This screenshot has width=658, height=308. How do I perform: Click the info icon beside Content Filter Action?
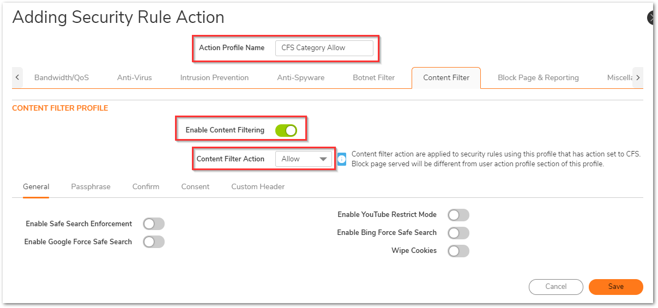click(x=342, y=159)
